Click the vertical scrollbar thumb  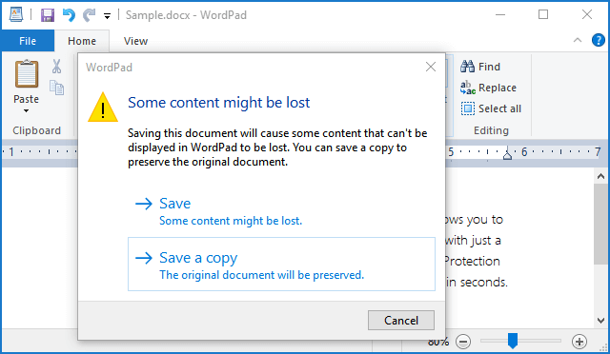[x=600, y=225]
